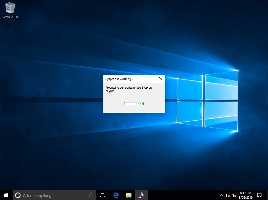The height and width of the screenshot is (200, 268).
Task: Launch Microsoft Edge from the taskbar
Action: click(x=116, y=195)
